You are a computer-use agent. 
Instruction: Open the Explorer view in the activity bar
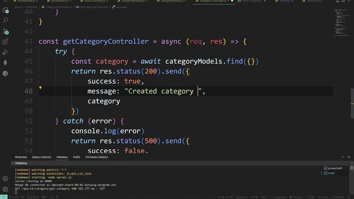5,10
